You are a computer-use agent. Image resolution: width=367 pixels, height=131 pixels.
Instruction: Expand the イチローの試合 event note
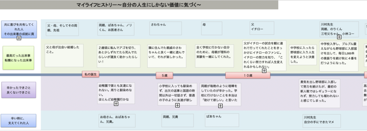(264, 71)
